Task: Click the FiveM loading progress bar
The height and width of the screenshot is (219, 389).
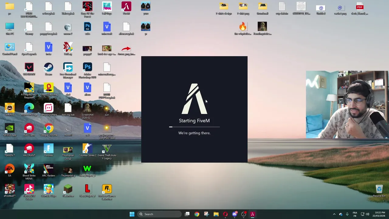Action: [194, 127]
